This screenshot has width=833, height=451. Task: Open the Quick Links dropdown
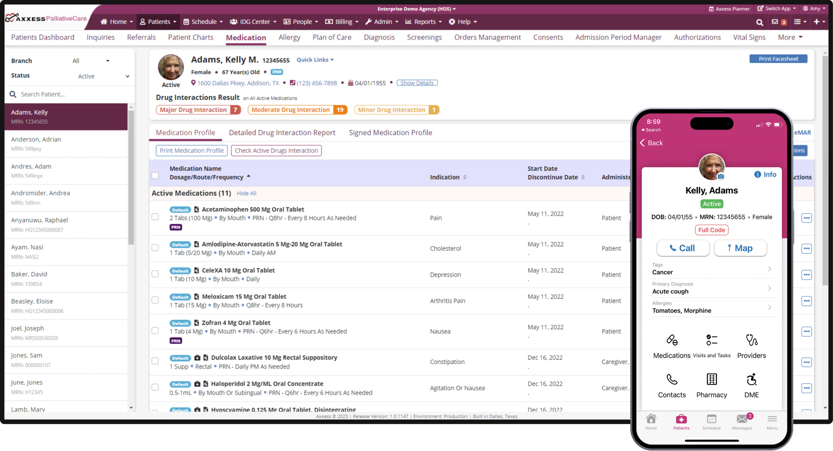tap(315, 60)
